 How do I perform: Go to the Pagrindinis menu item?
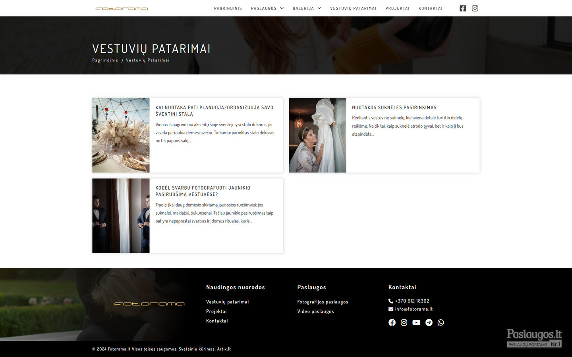[228, 8]
